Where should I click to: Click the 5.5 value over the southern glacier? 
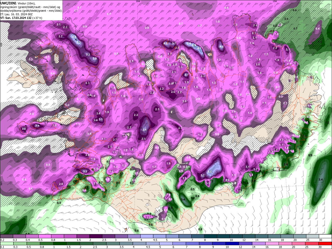tap(210, 172)
